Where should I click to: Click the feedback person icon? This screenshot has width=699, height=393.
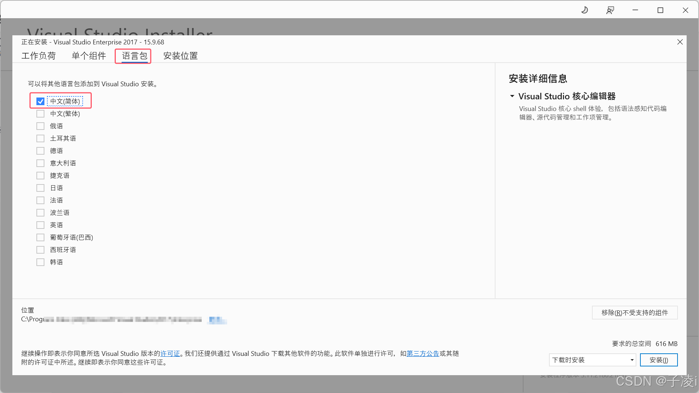pos(610,10)
